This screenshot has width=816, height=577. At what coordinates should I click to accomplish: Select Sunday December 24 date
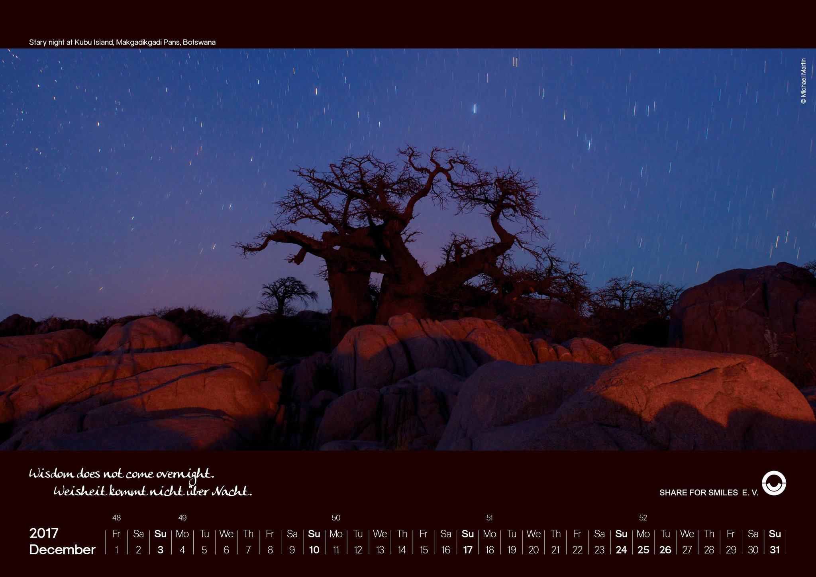point(621,550)
